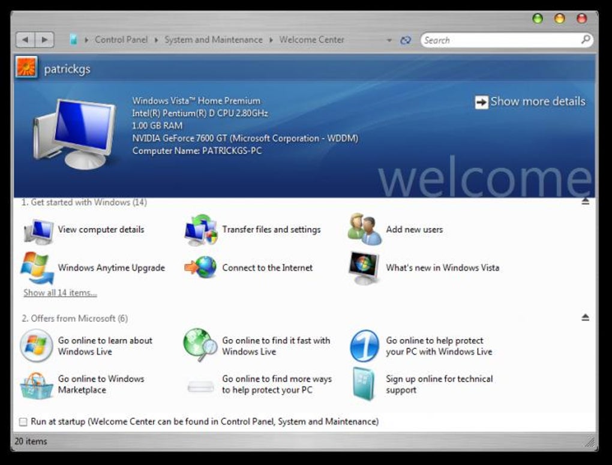Click the arrow icon beside Show more details
This screenshot has width=612, height=465.
pyautogui.click(x=481, y=102)
